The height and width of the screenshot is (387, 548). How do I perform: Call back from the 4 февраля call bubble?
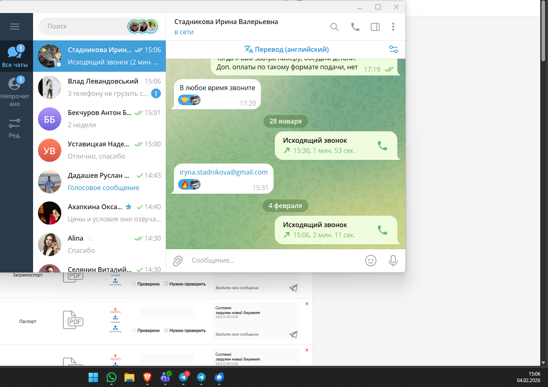pos(382,230)
